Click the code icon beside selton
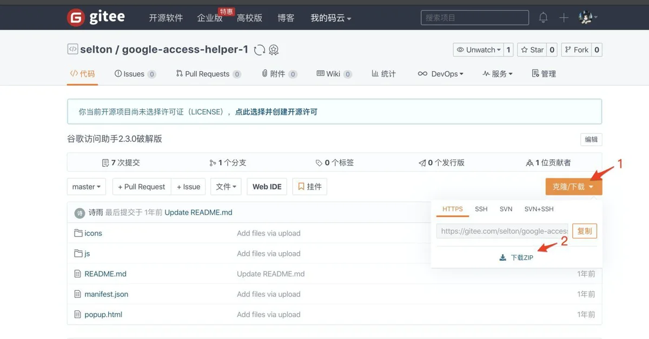This screenshot has height=339, width=649. [72, 49]
